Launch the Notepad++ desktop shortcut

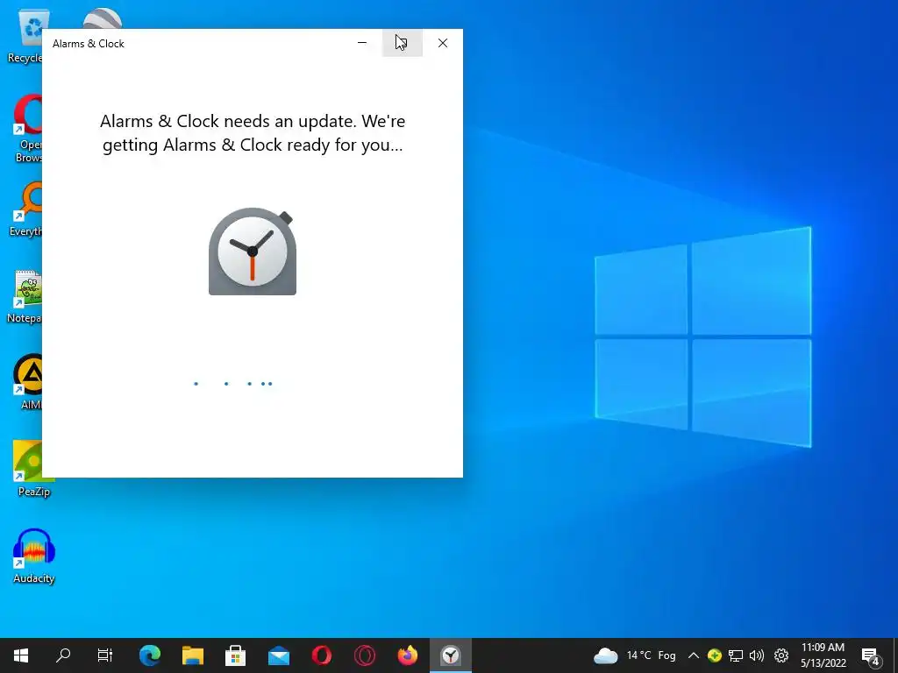click(25, 296)
